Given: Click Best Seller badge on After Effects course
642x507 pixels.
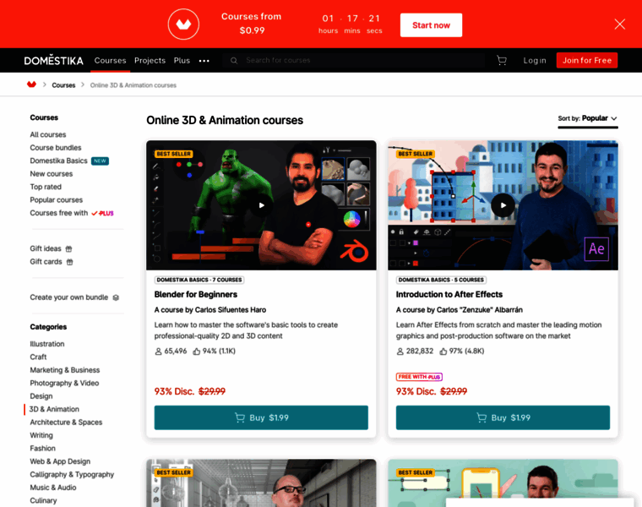Looking at the screenshot, I should click(x=415, y=154).
